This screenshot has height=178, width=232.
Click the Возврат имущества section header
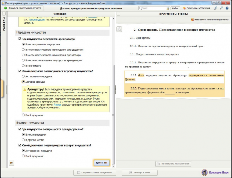[62, 123]
